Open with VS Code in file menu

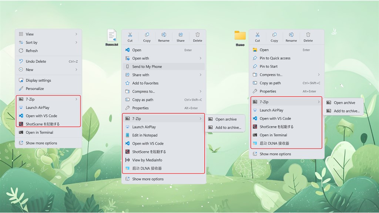click(x=164, y=143)
